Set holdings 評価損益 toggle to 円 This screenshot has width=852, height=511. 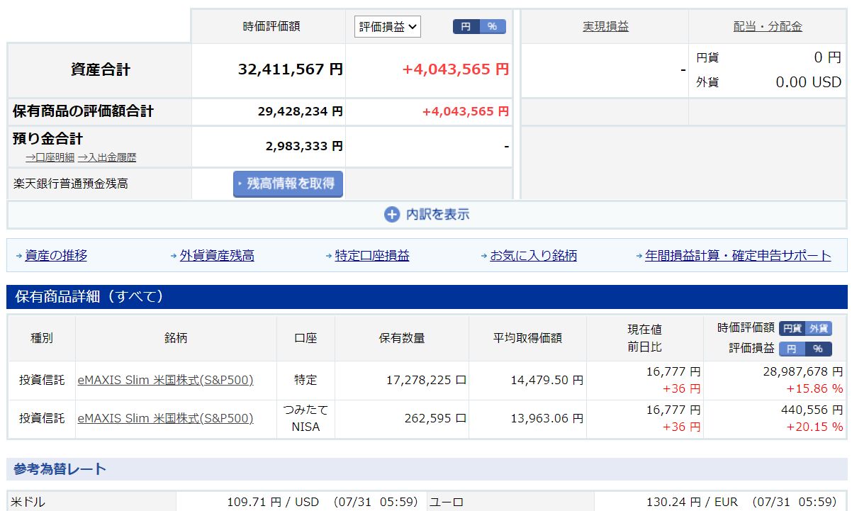[x=791, y=349]
